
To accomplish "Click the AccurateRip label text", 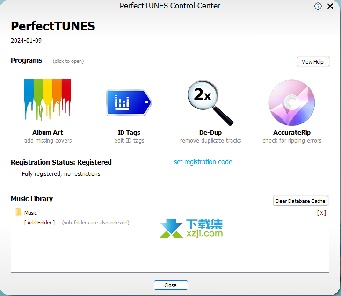I will [292, 133].
